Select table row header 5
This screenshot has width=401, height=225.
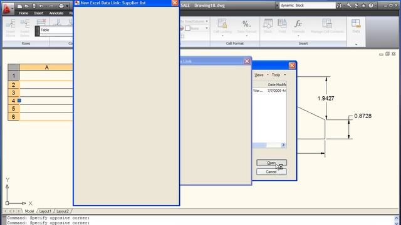[14, 109]
